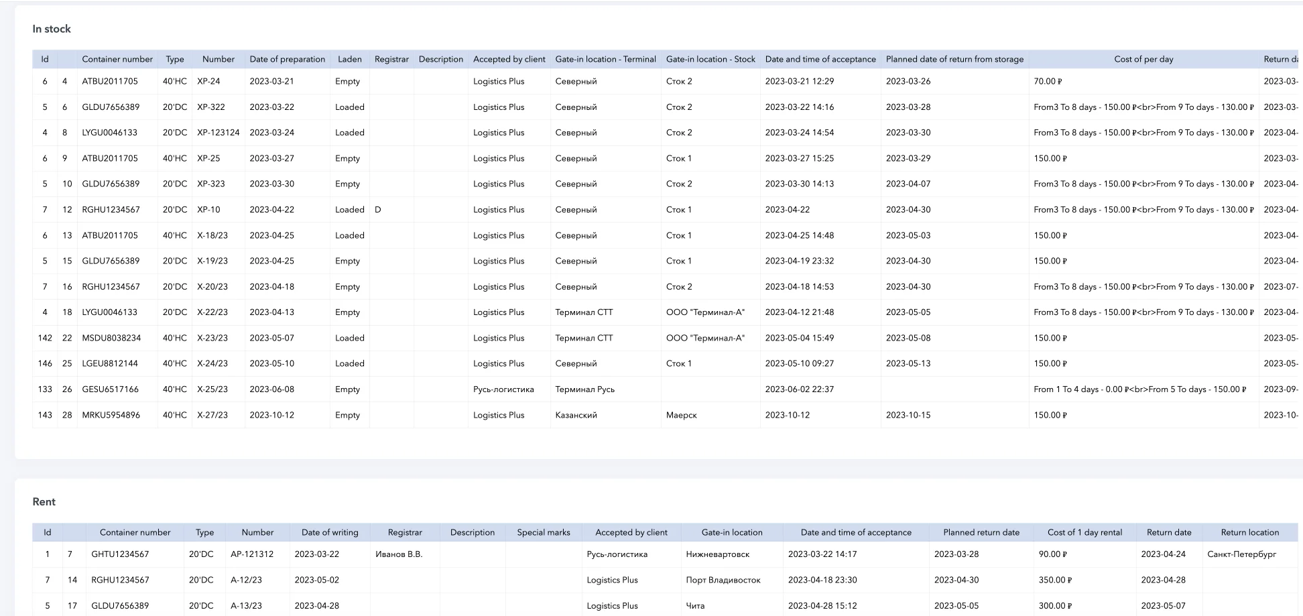Click the 'Маерск' stock cell
Viewport: 1303px width, 616px height.
(x=681, y=415)
